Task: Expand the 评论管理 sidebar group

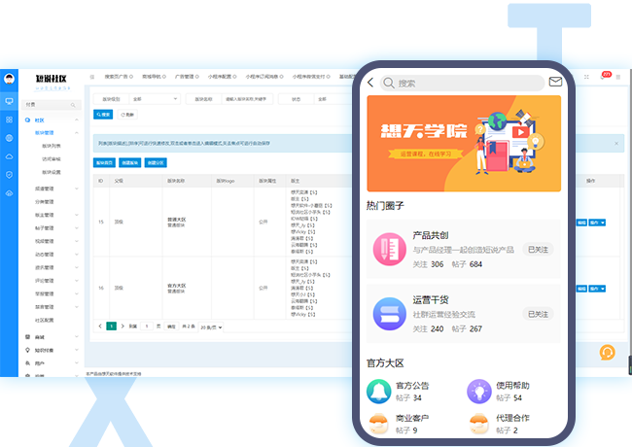Action: click(77, 281)
